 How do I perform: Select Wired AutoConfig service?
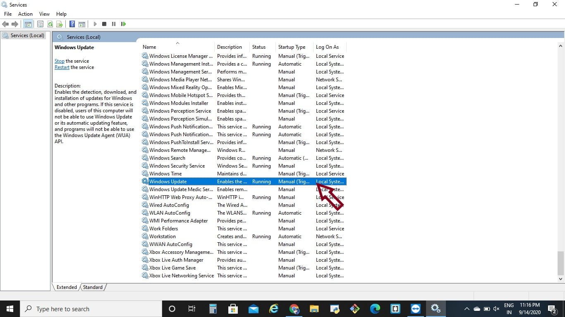(x=244, y=205)
